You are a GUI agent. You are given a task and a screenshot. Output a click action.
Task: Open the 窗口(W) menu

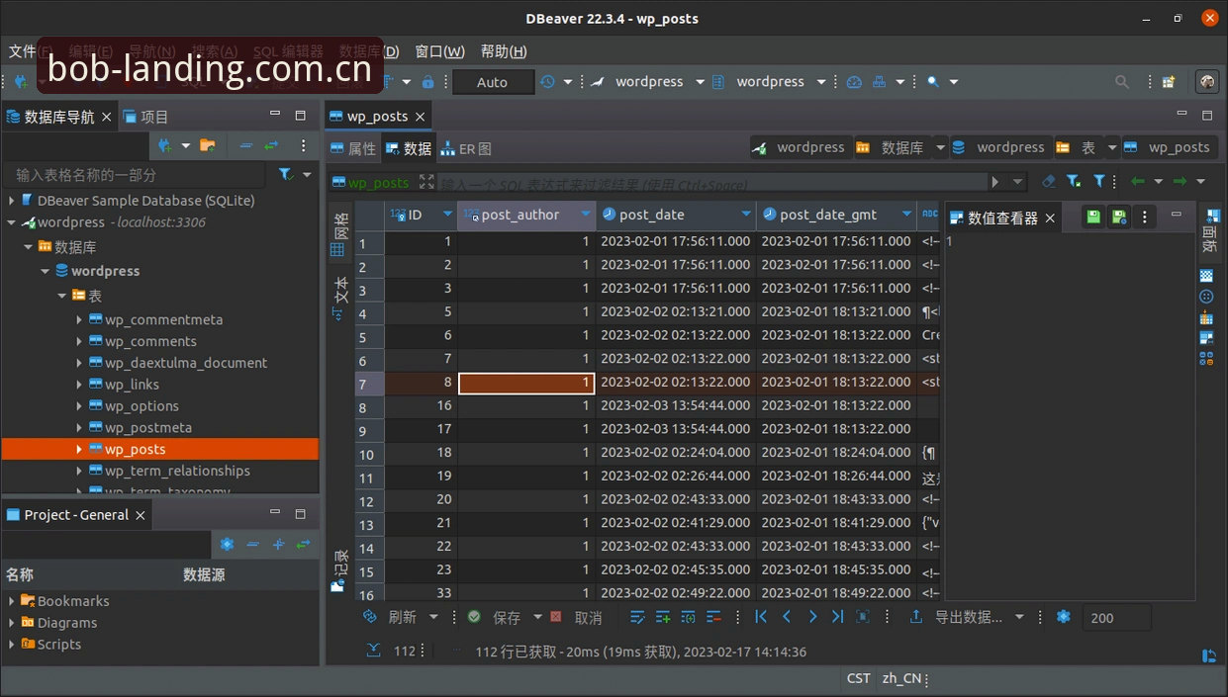pyautogui.click(x=439, y=51)
